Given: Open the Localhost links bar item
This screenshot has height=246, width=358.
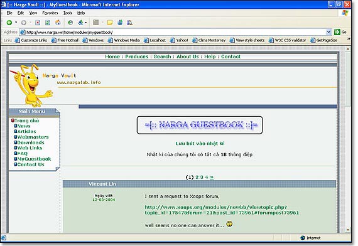Looking at the screenshot, I should (155, 40).
